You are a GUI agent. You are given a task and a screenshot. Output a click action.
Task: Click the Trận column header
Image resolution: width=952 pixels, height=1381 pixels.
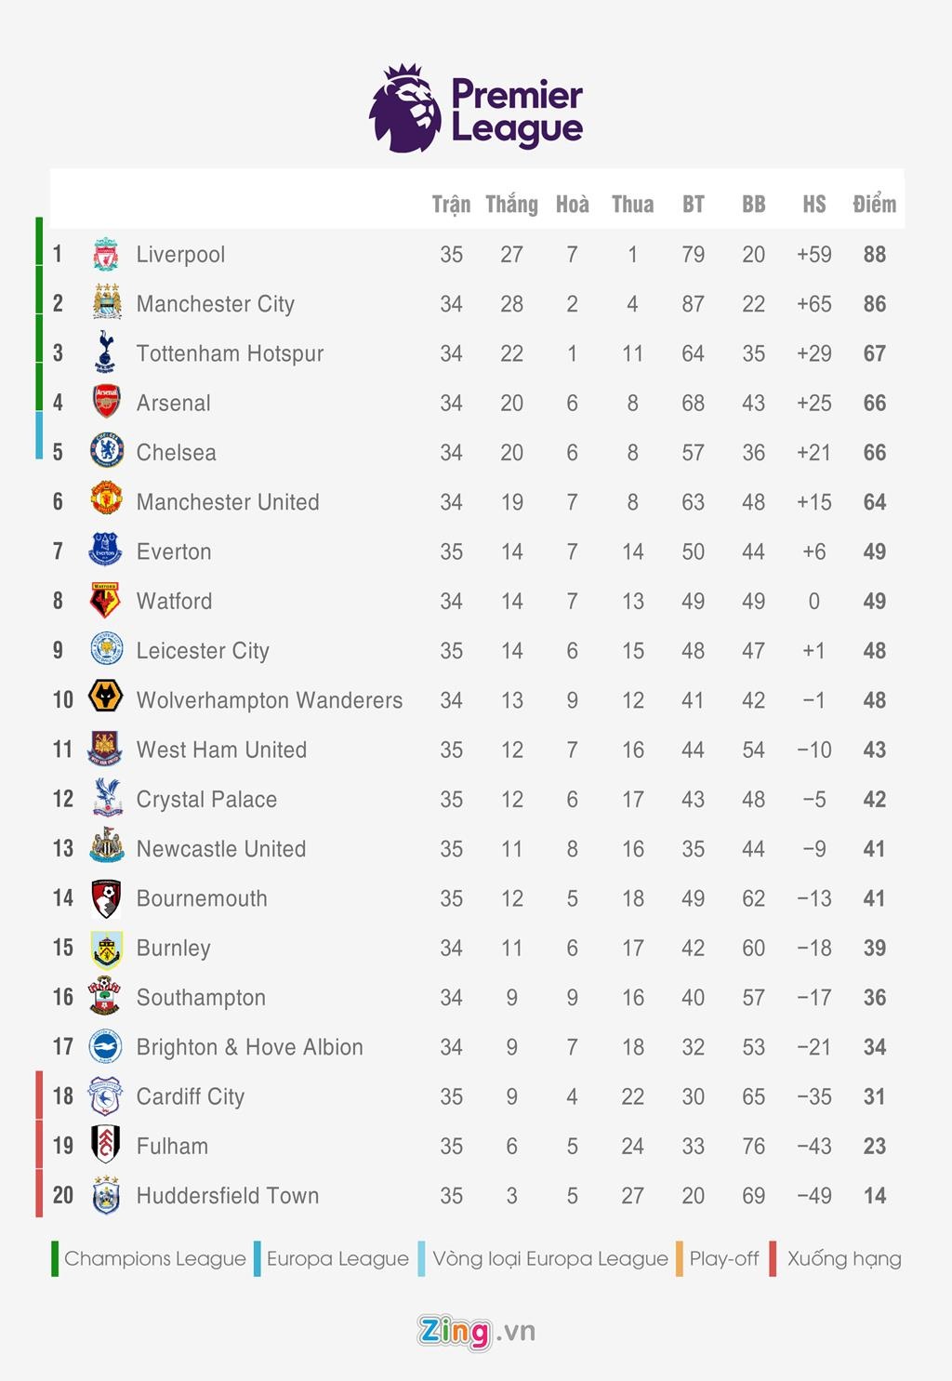pos(451,205)
